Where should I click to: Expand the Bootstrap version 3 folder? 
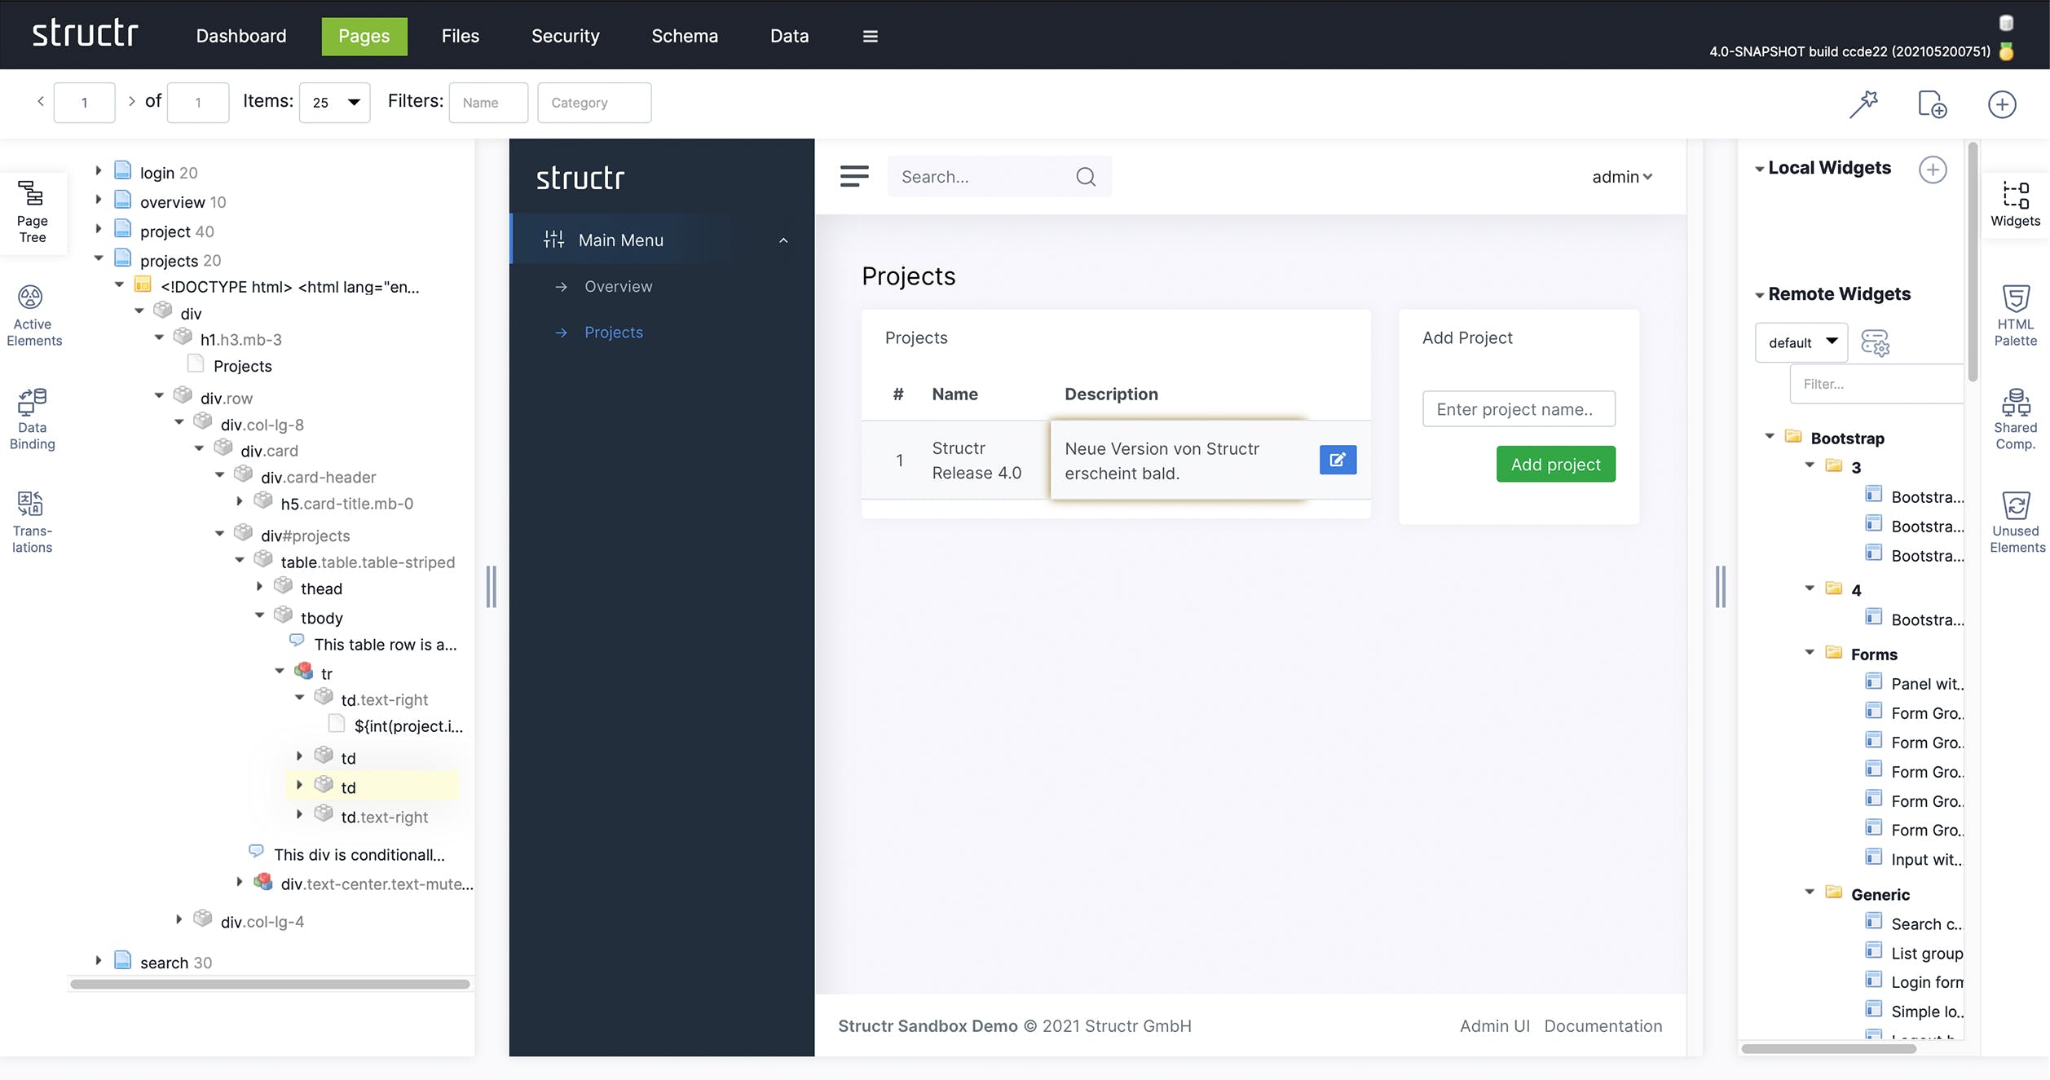pyautogui.click(x=1811, y=465)
